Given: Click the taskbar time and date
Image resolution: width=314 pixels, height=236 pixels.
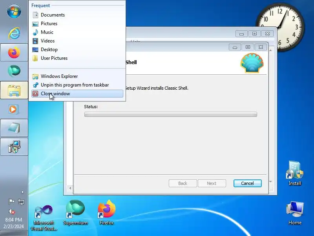Looking at the screenshot, I should click(x=14, y=223).
